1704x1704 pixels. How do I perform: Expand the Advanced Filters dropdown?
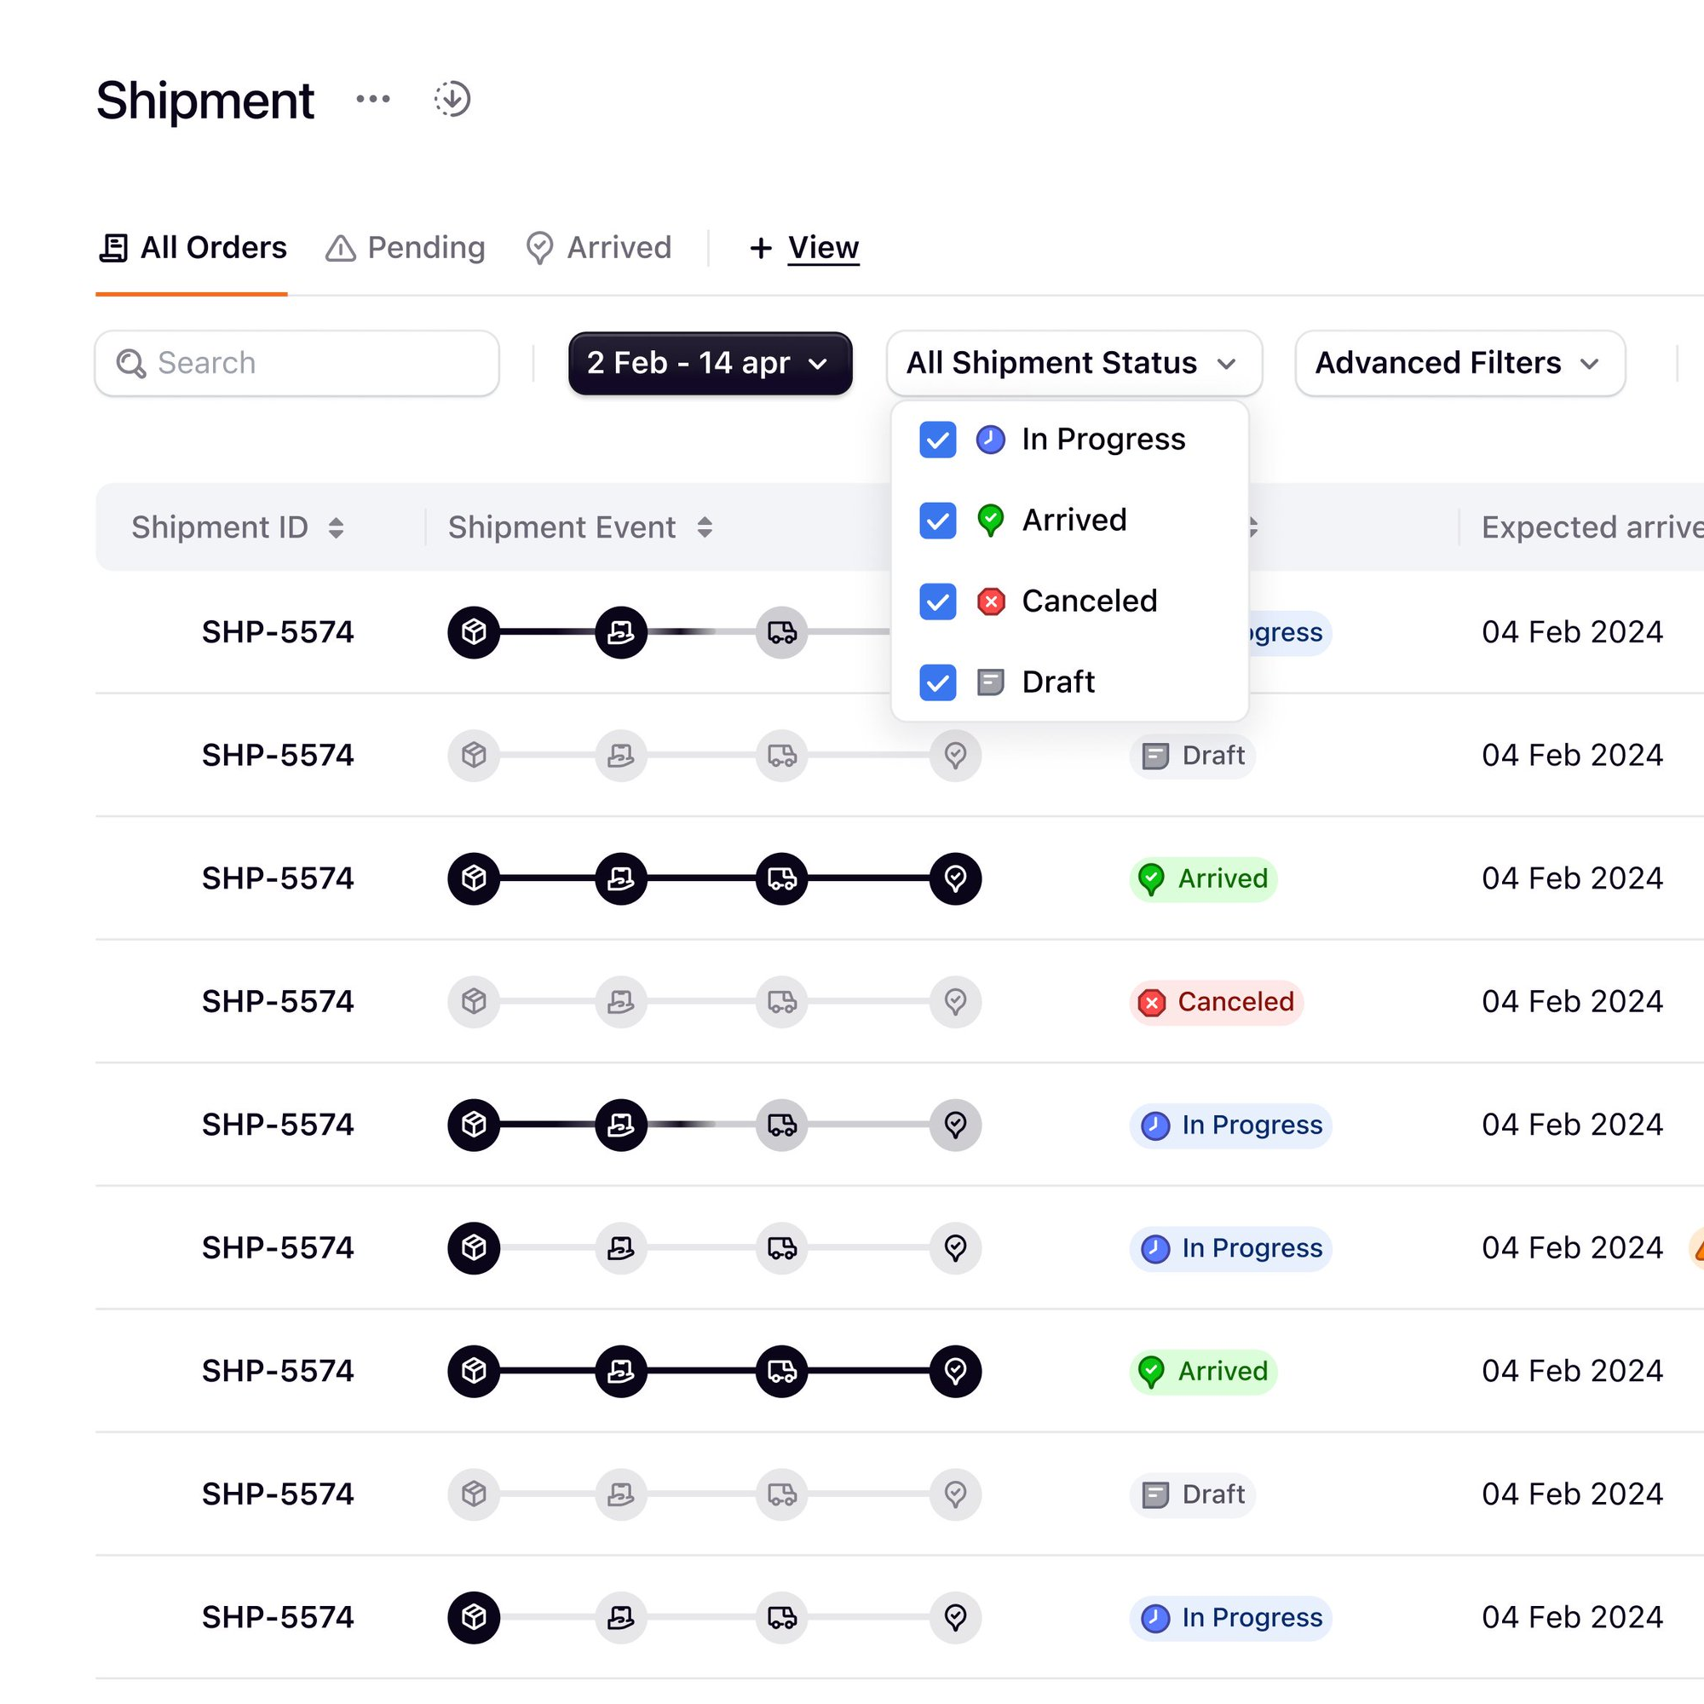pos(1459,364)
